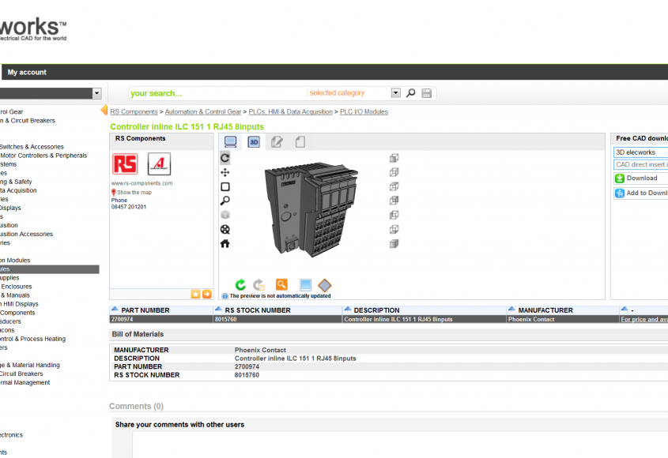Click the your search input field
The height and width of the screenshot is (458, 668).
coord(217,93)
